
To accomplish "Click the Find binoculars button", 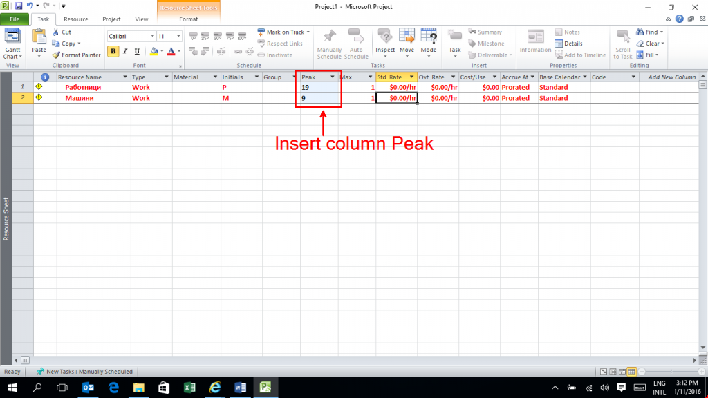I will pos(649,32).
